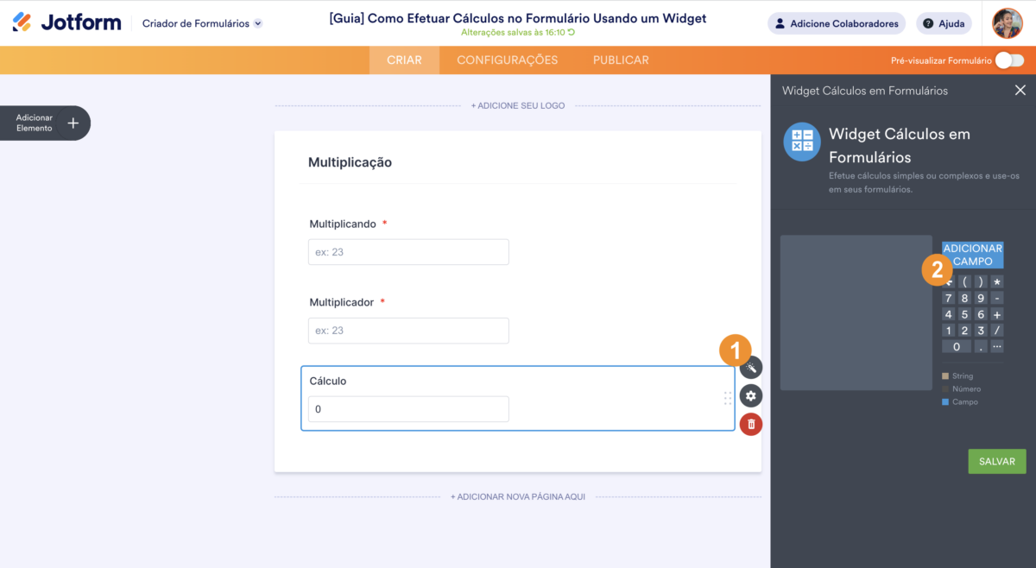The image size is (1036, 568).
Task: Open the widget wizard wand icon
Action: pos(751,369)
